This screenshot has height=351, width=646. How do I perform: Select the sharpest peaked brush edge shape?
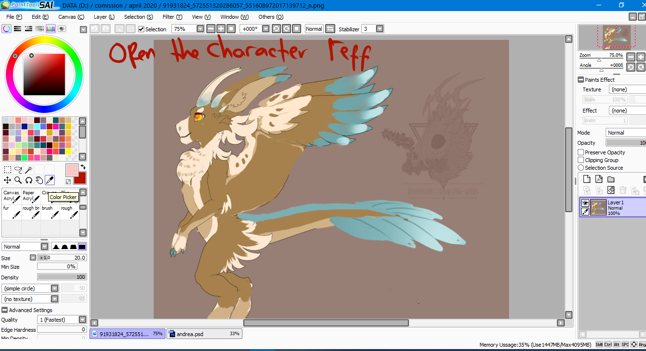tap(56, 247)
